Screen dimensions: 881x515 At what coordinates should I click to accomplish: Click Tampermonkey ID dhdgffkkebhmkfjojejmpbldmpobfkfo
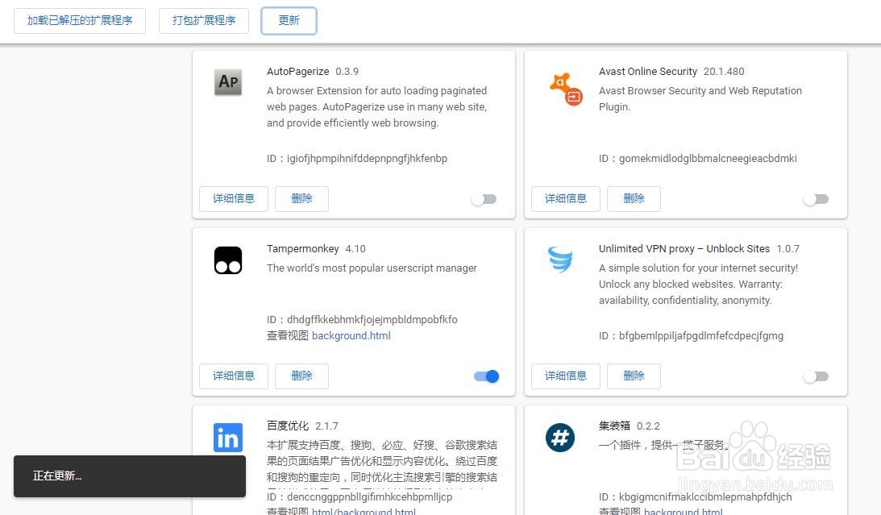[363, 320]
